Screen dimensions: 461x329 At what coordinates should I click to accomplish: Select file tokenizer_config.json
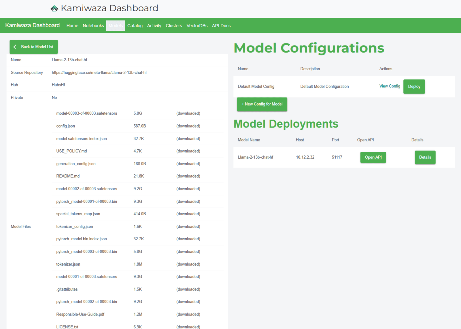(x=75, y=227)
